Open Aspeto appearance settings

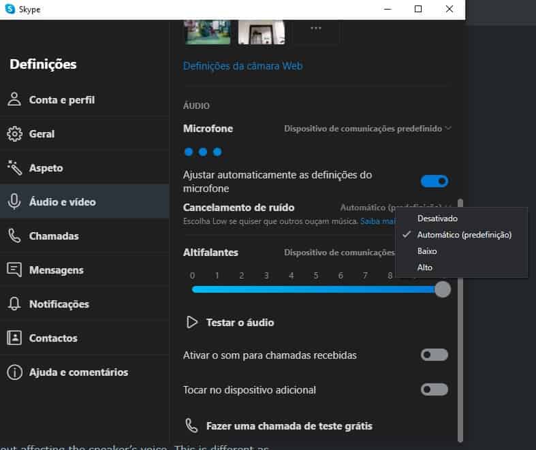(84, 167)
